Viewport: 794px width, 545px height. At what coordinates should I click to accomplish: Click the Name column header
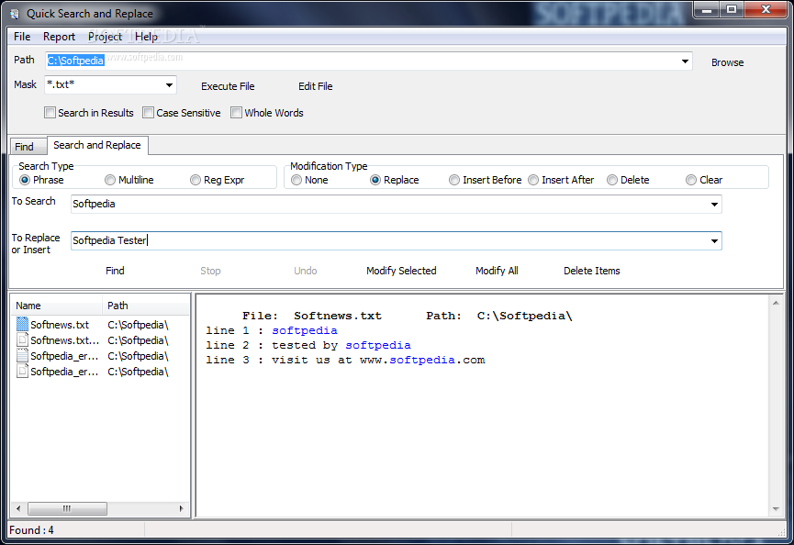point(57,306)
